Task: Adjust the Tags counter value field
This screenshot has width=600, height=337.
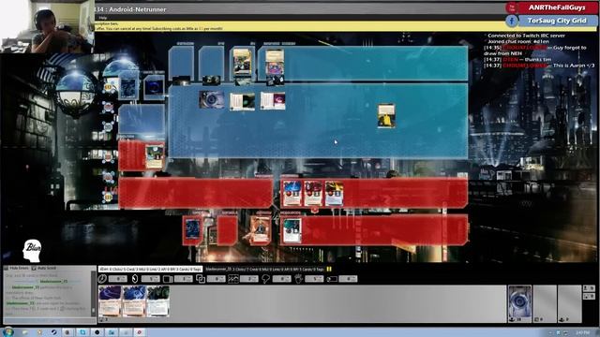Action: [x=348, y=279]
